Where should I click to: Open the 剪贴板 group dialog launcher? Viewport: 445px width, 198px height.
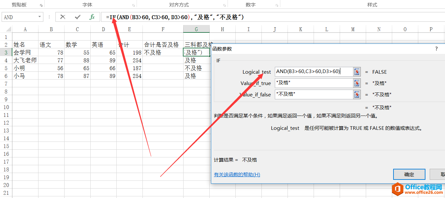click(x=41, y=5)
